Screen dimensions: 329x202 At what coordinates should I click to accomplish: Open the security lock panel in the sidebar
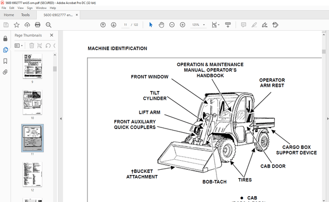tap(5, 39)
